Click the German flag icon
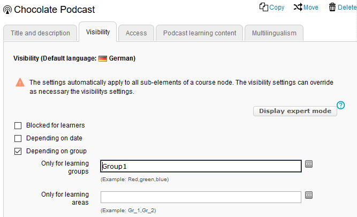 (103, 58)
